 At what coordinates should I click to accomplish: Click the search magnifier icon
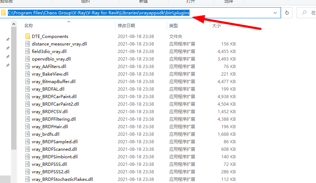[x=304, y=13]
